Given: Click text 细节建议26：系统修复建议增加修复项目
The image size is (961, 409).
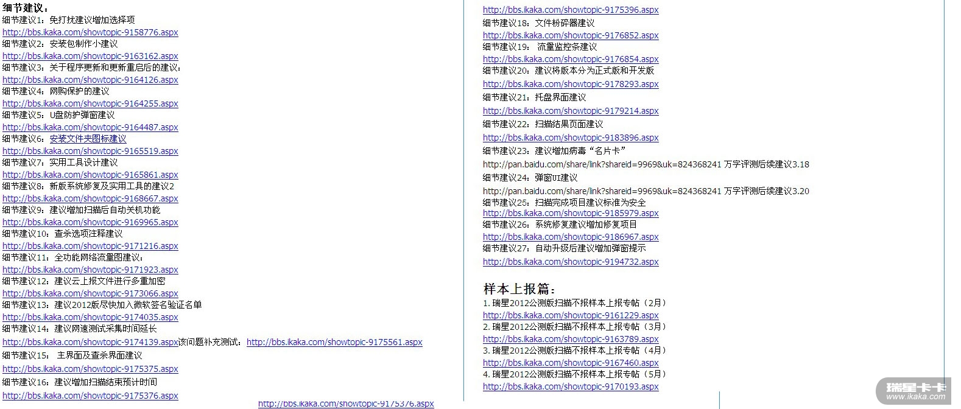Looking at the screenshot, I should tap(560, 225).
